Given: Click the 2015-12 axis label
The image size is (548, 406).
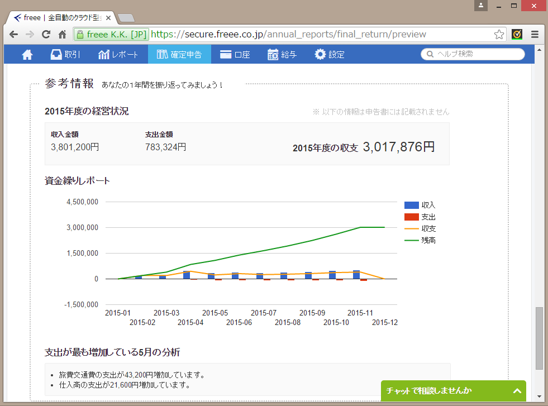Looking at the screenshot, I should [384, 322].
